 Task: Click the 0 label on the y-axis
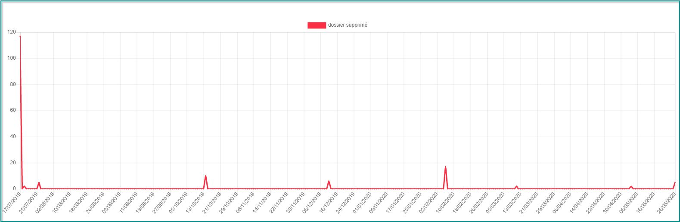point(14,189)
